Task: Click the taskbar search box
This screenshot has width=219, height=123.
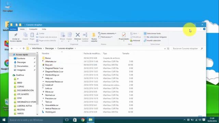Action: tap(35, 120)
